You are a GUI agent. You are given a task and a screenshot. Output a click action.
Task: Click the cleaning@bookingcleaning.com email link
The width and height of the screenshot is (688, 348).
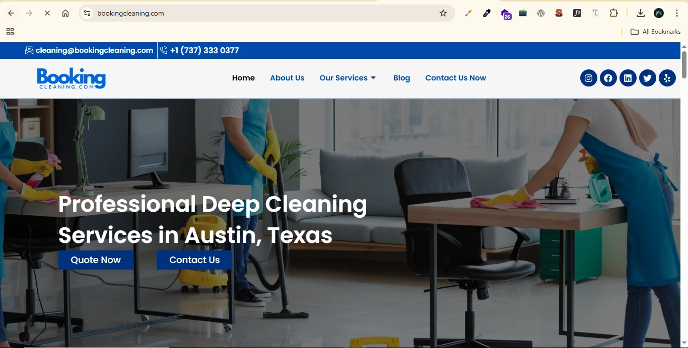94,50
